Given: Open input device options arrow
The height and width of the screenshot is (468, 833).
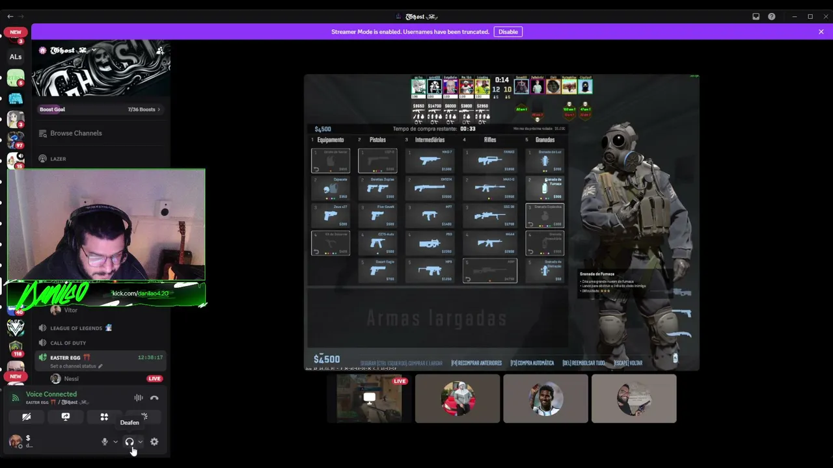Looking at the screenshot, I should (115, 442).
